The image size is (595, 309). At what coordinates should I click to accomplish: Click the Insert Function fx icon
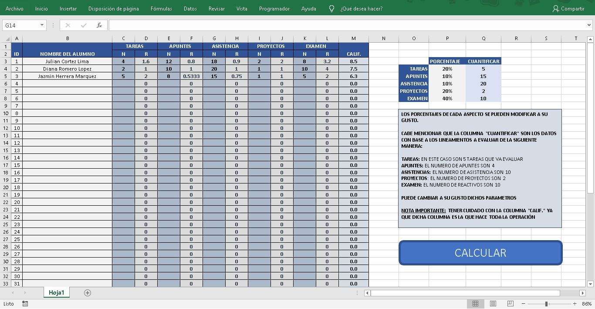click(x=99, y=25)
